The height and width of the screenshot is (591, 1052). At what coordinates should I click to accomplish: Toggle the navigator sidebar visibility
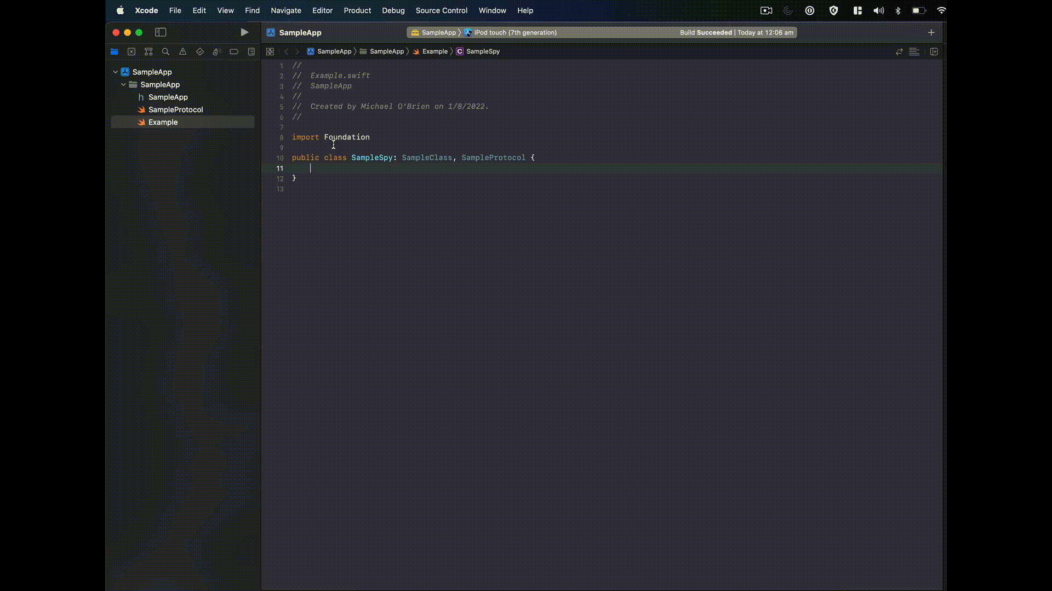(161, 32)
